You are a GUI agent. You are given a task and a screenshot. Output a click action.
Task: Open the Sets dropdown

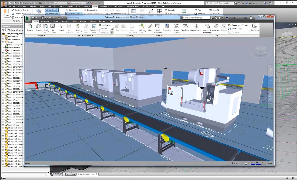103,32
